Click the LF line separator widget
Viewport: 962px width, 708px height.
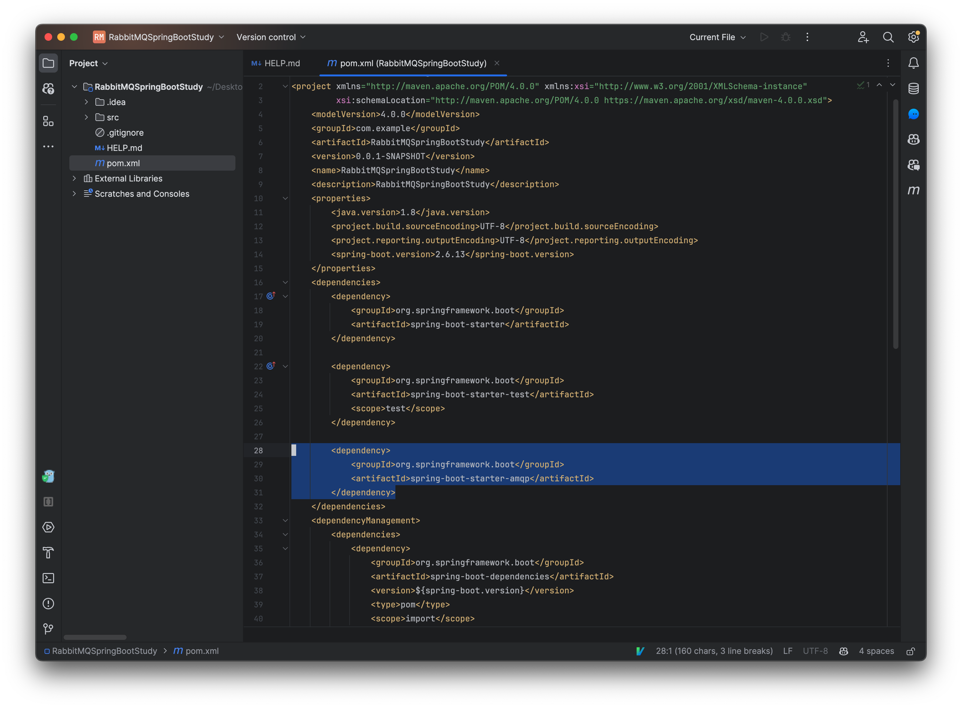[787, 651]
